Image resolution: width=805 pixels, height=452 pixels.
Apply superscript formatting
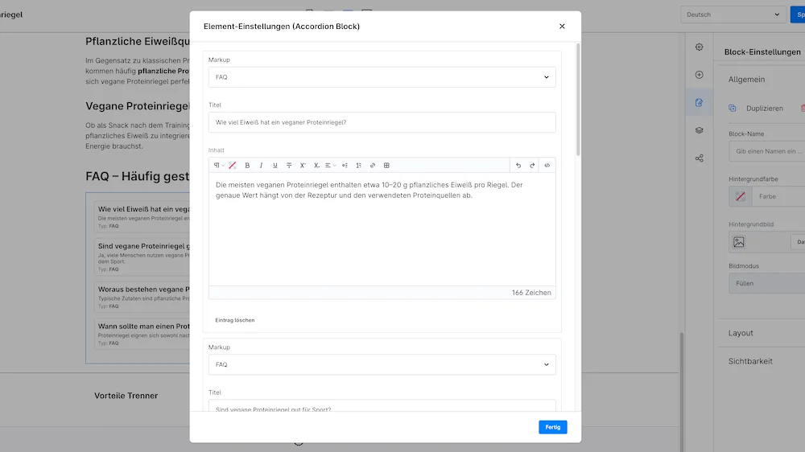[x=303, y=165]
